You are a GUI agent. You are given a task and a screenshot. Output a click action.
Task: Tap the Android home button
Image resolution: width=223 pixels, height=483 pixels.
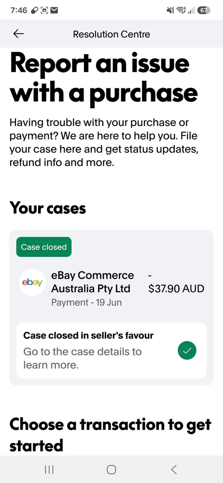click(x=111, y=469)
